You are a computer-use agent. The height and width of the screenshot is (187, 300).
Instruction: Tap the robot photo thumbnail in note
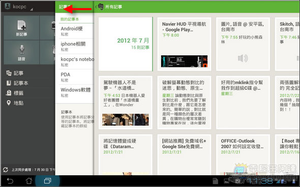(126, 120)
